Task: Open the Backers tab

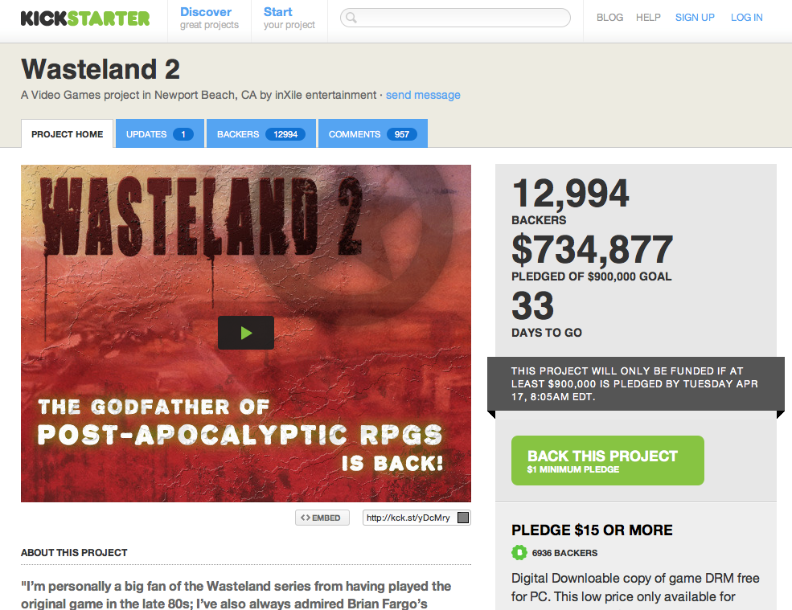Action: 261,134
